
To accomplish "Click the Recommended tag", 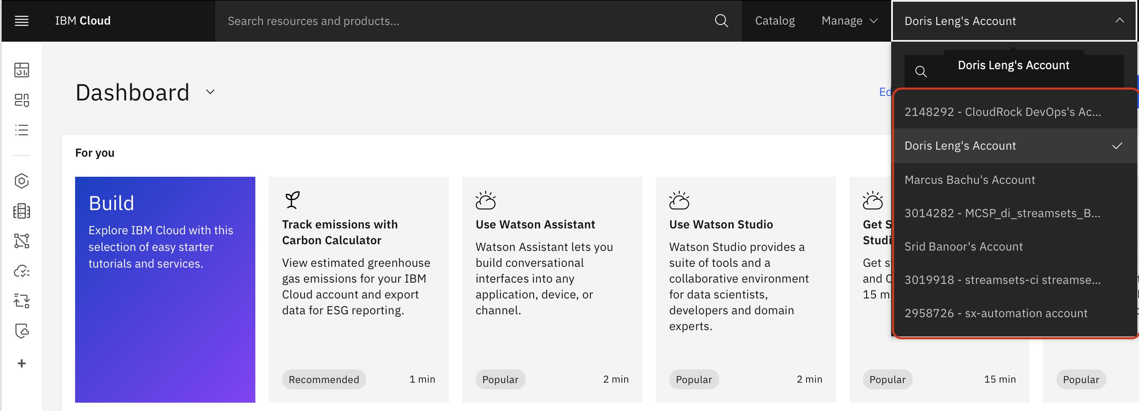I will [324, 379].
